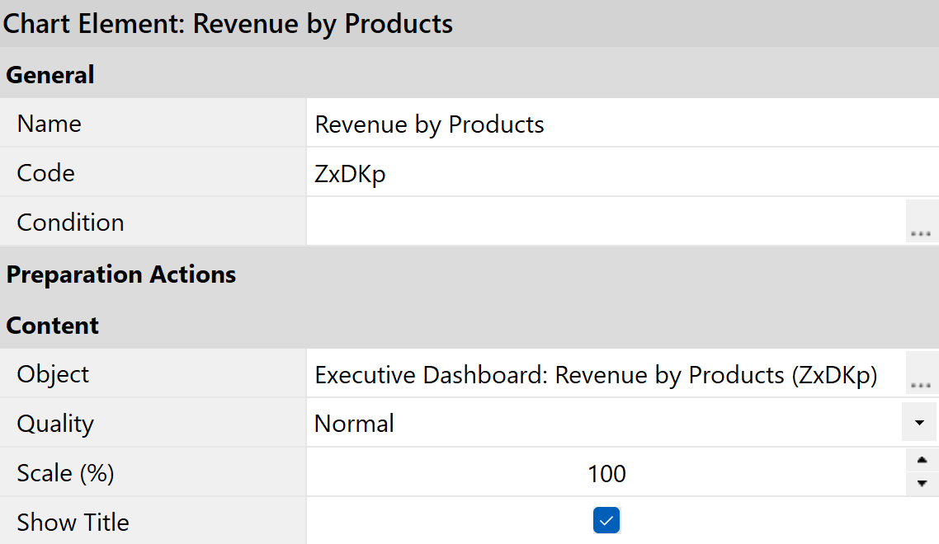The width and height of the screenshot is (939, 544).
Task: Expand the Preparation Actions section
Action: point(121,274)
